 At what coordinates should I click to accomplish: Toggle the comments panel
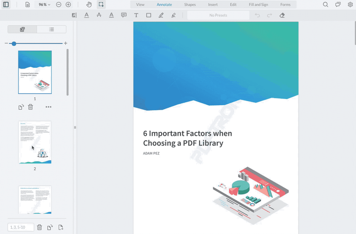point(338,4)
